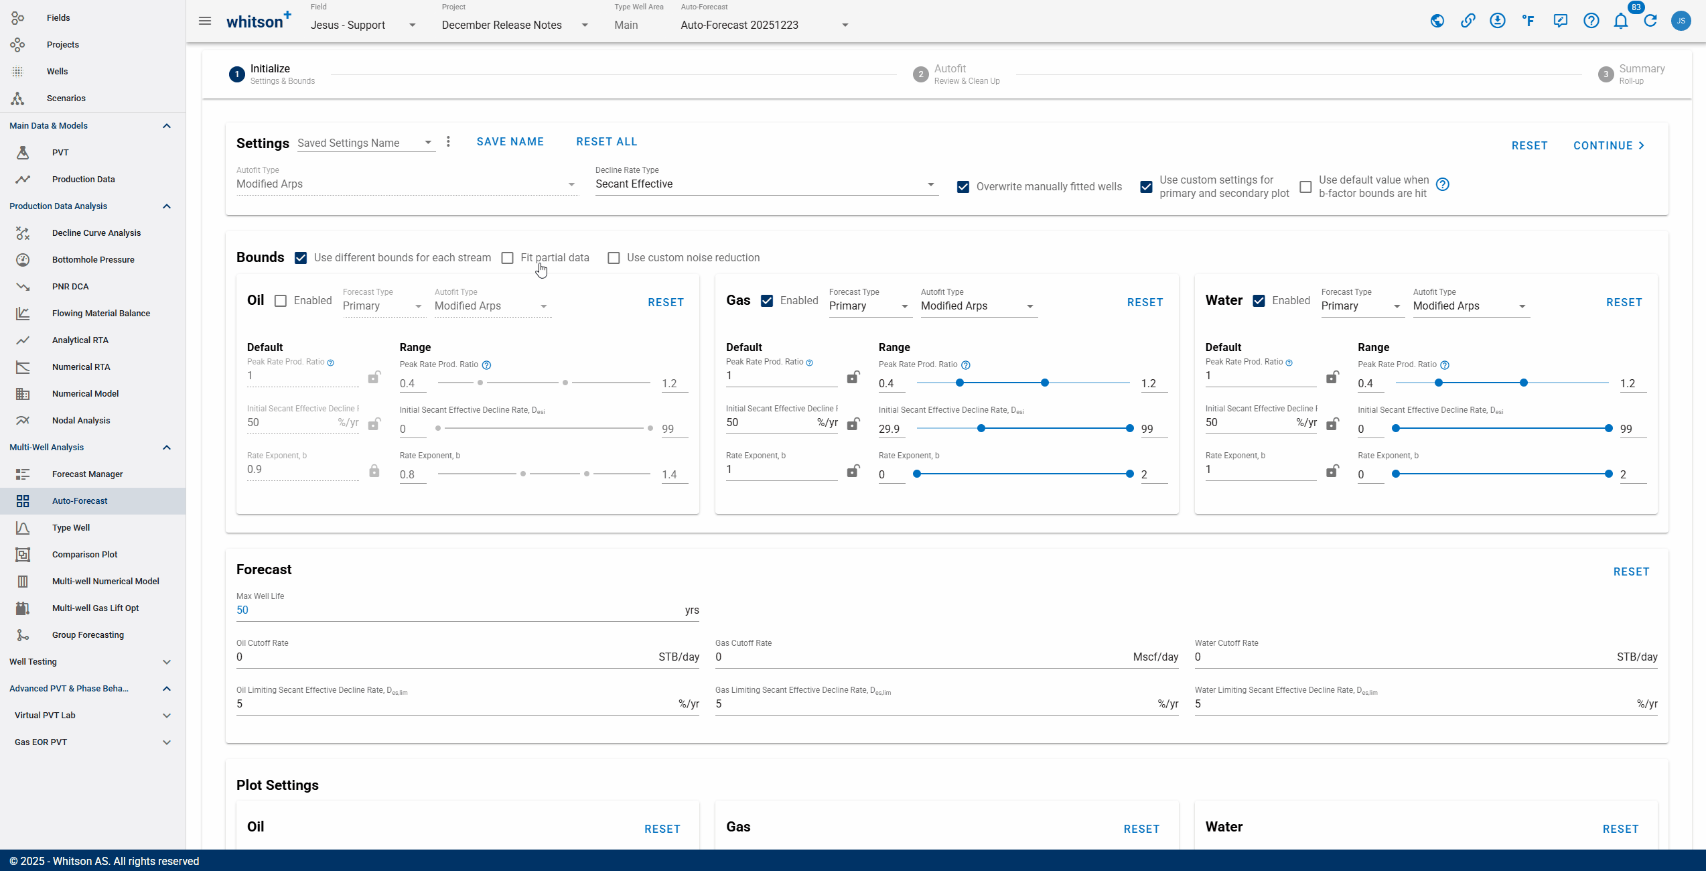Click the CONTINUE button
The height and width of the screenshot is (871, 1706).
[x=1609, y=146]
